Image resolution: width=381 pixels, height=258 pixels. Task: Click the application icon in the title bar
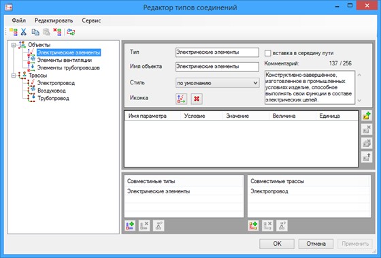click(9, 7)
